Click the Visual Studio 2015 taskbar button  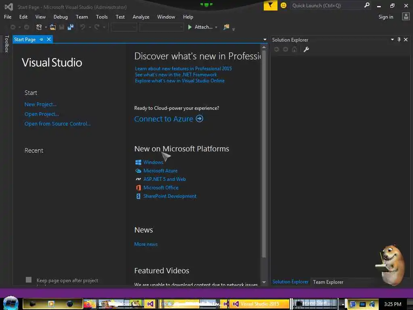click(259, 304)
